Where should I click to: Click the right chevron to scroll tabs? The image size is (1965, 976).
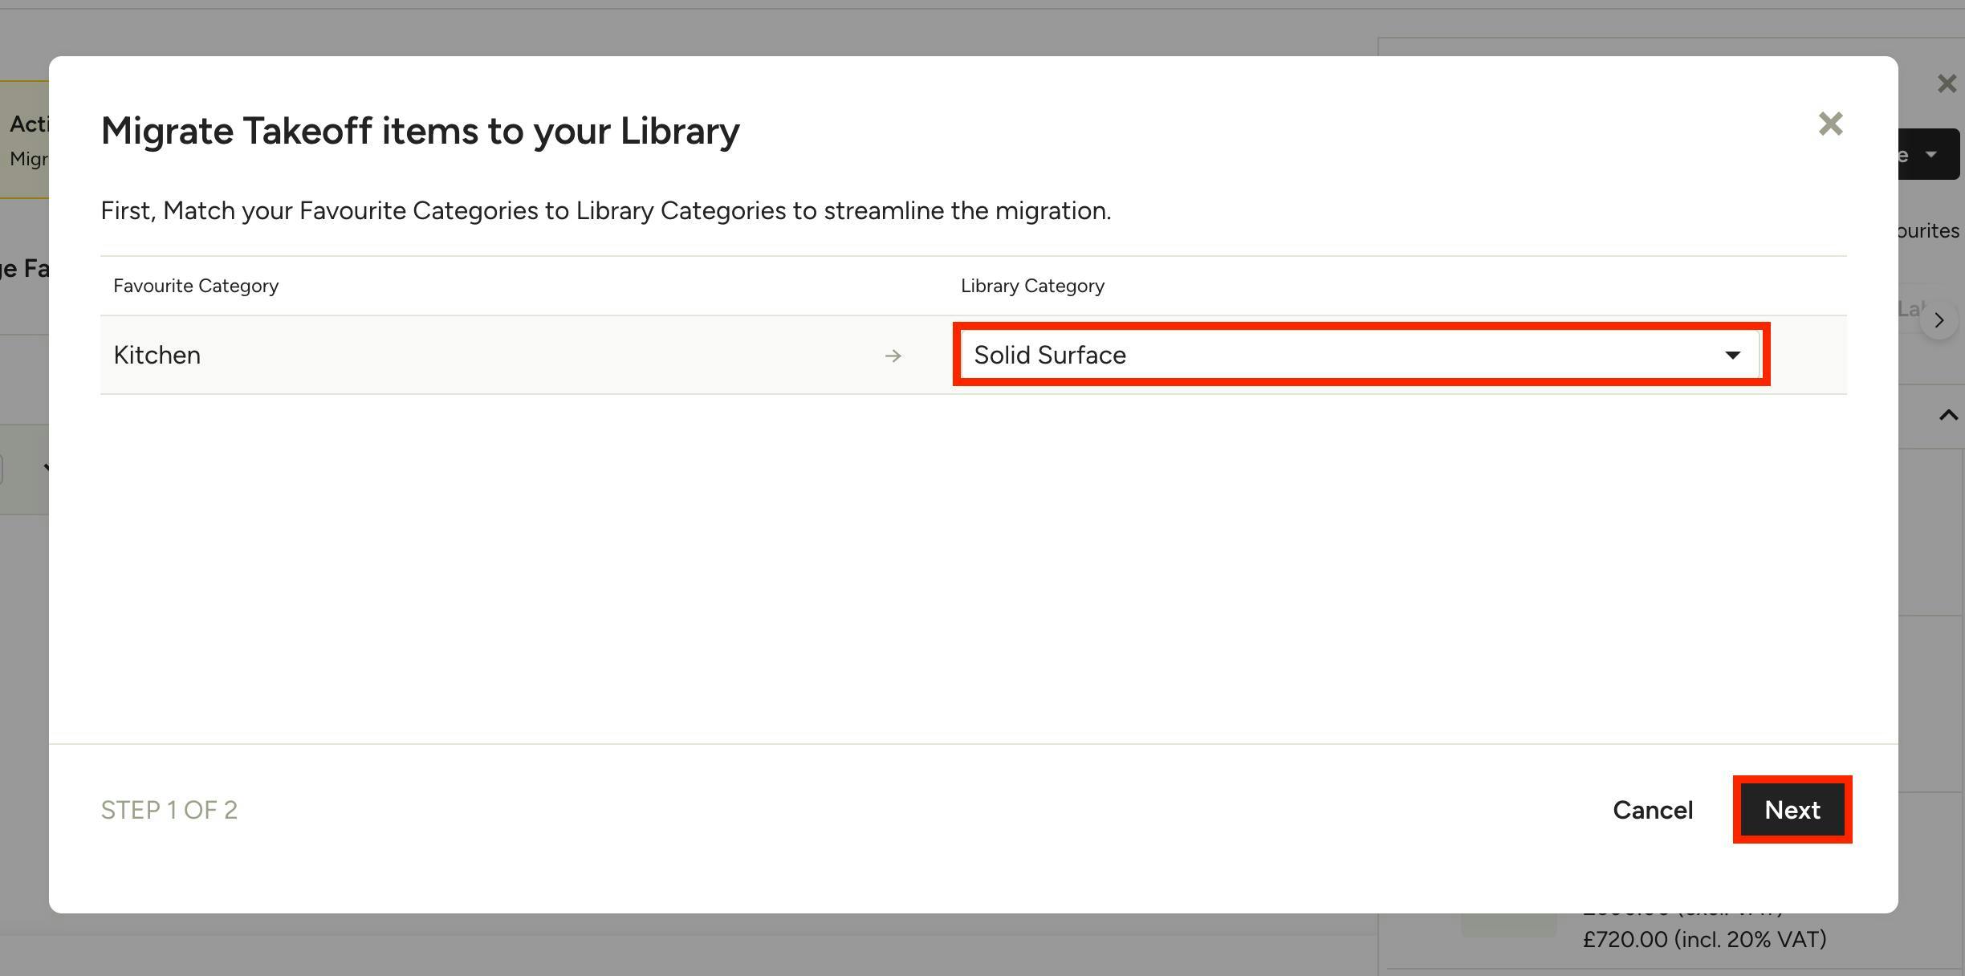(1939, 320)
